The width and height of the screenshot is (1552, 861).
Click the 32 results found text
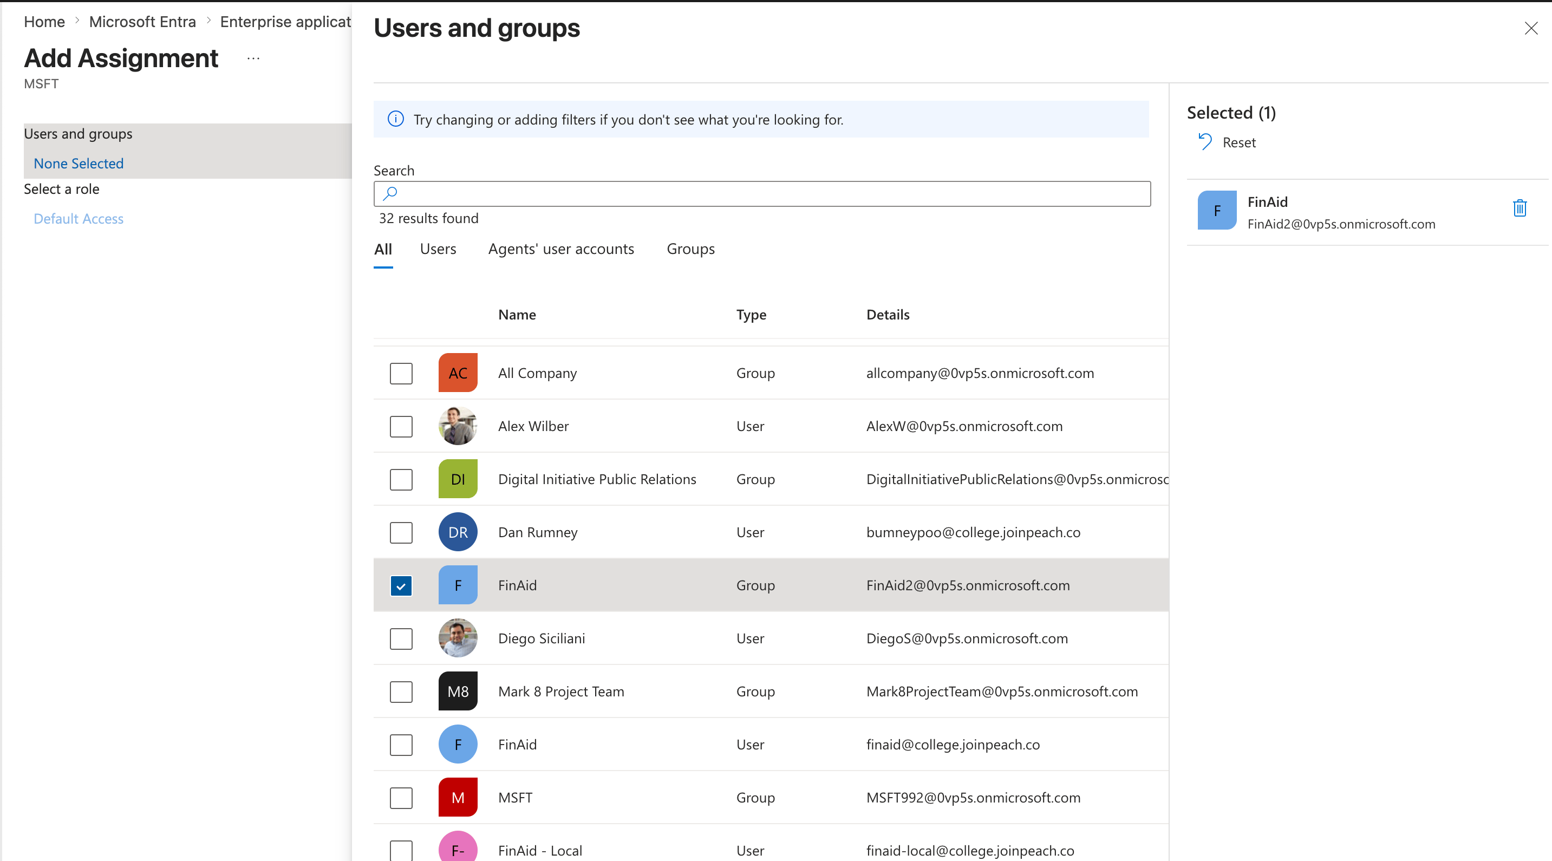pyautogui.click(x=428, y=218)
